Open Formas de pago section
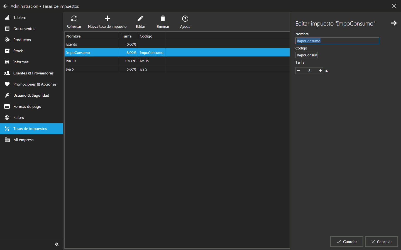Image resolution: width=401 pixels, height=250 pixels. [27, 106]
